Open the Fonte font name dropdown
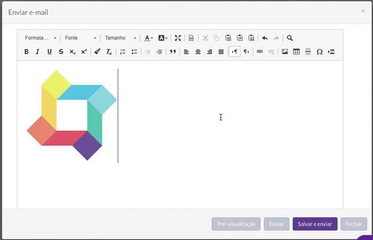 (x=80, y=38)
